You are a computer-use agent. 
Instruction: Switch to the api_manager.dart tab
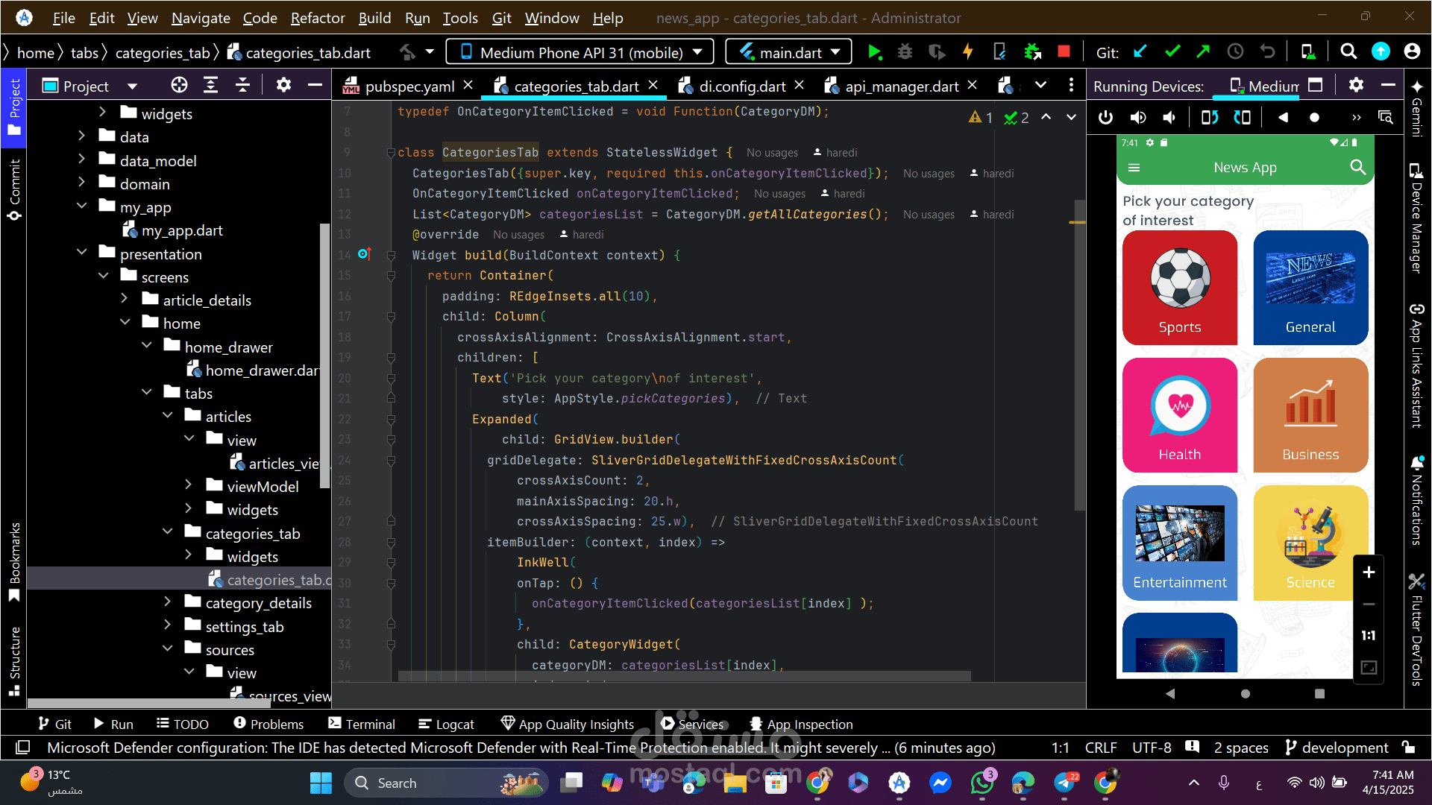(902, 86)
